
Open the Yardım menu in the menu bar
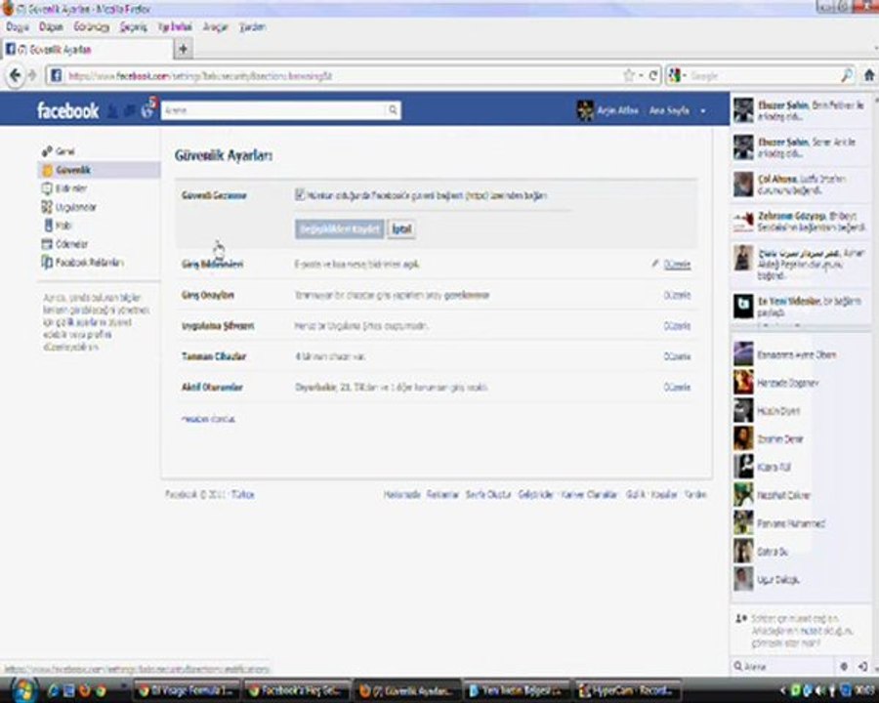252,27
